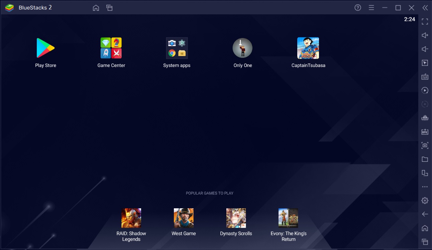This screenshot has height=250, width=432.
Task: Open the Media folder icon in sidebar
Action: click(425, 159)
